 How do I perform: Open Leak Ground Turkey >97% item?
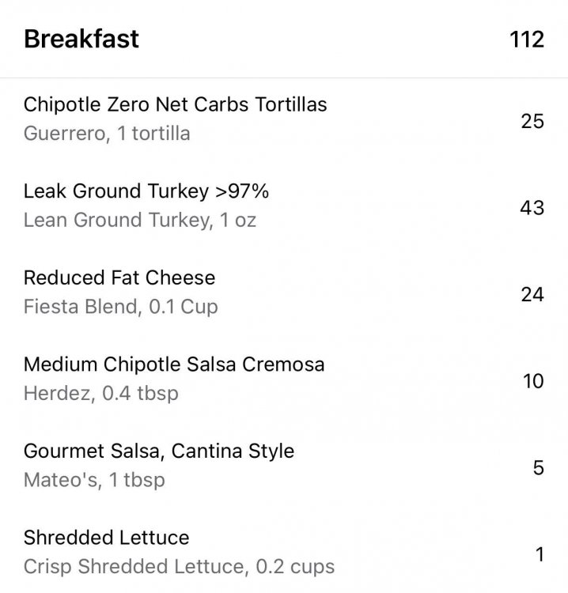tap(284, 206)
